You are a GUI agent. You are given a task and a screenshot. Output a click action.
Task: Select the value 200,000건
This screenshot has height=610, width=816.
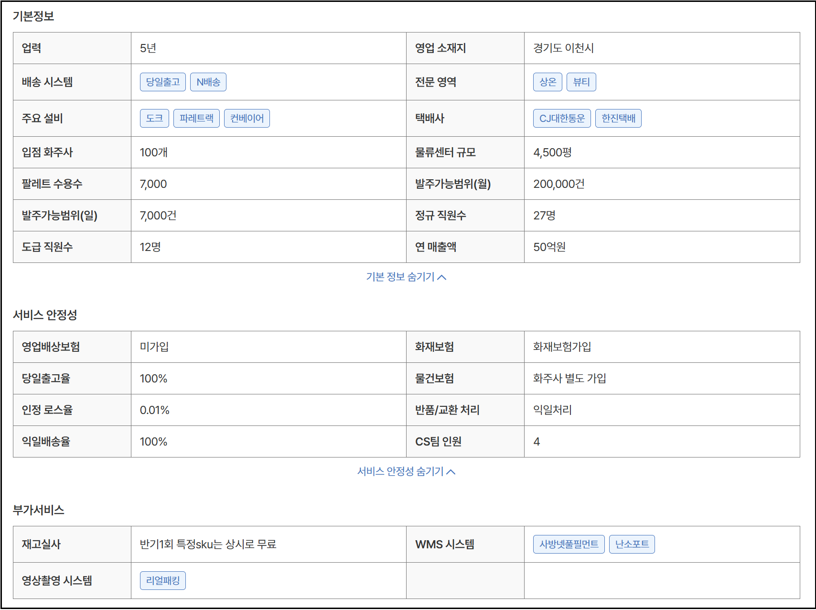click(559, 184)
